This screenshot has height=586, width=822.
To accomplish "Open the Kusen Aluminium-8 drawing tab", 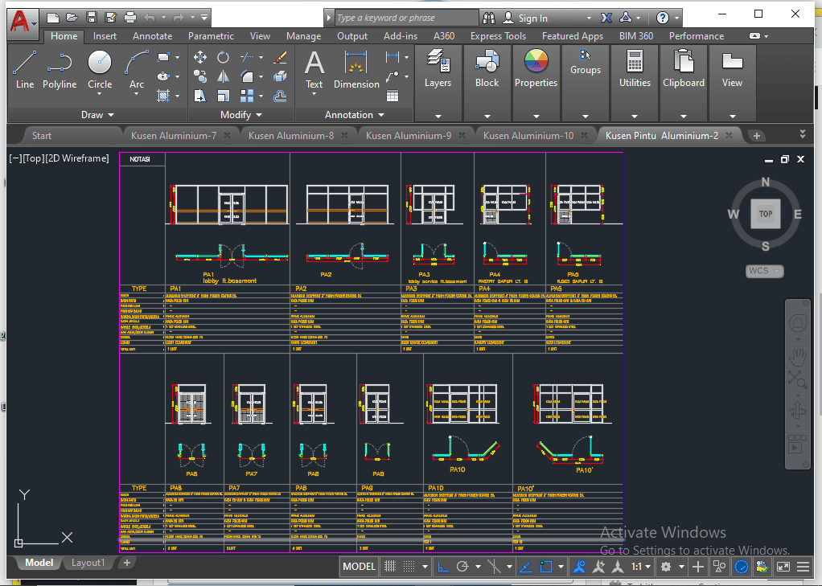I will coord(290,136).
